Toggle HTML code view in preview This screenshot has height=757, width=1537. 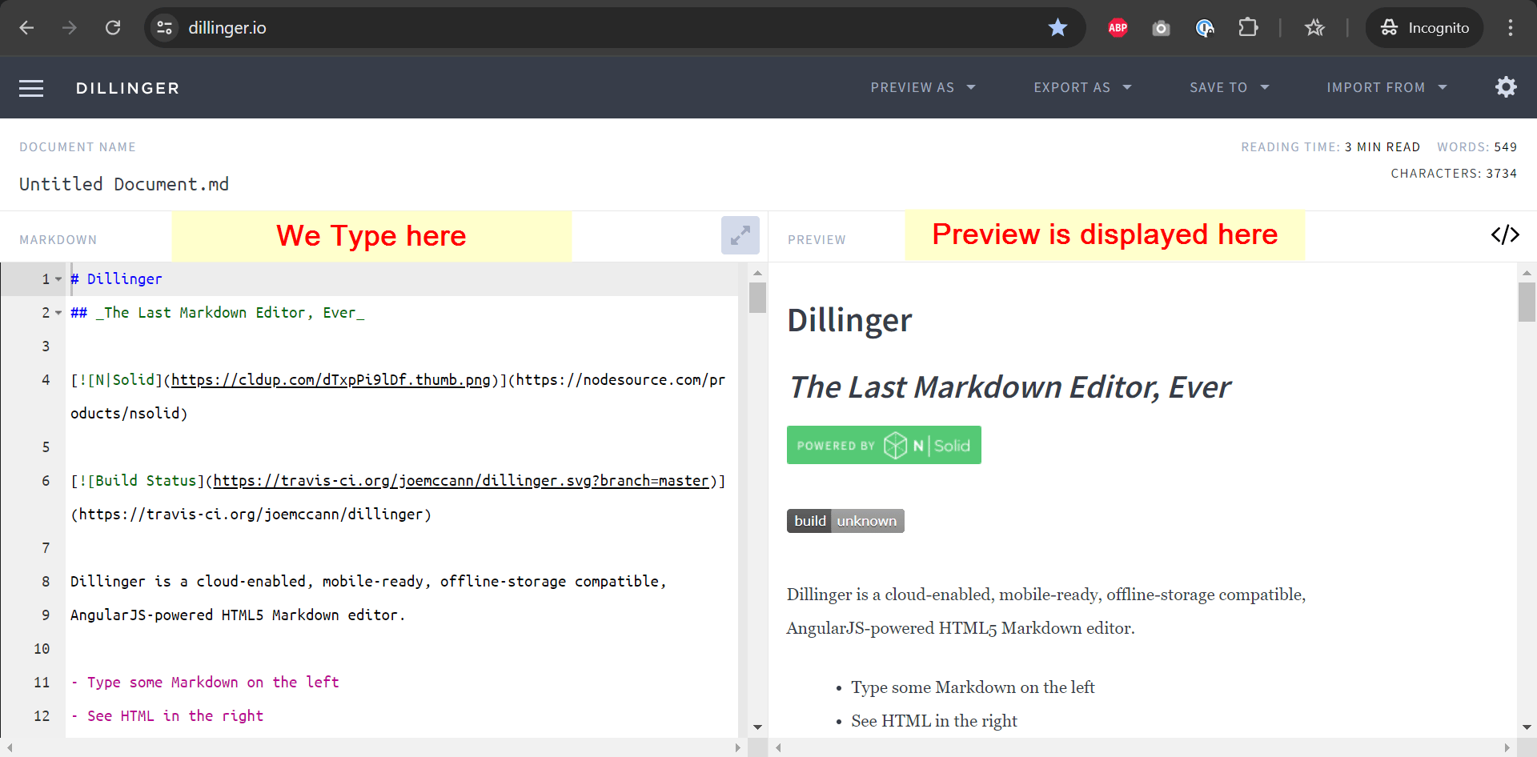1505,234
